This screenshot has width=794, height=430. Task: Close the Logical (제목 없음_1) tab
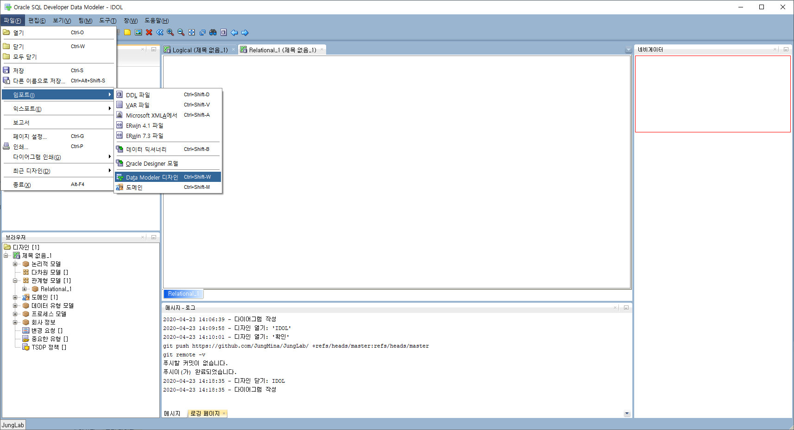233,50
